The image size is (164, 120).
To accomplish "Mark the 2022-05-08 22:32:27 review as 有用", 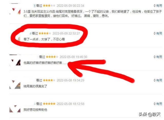I will pos(159,33).
